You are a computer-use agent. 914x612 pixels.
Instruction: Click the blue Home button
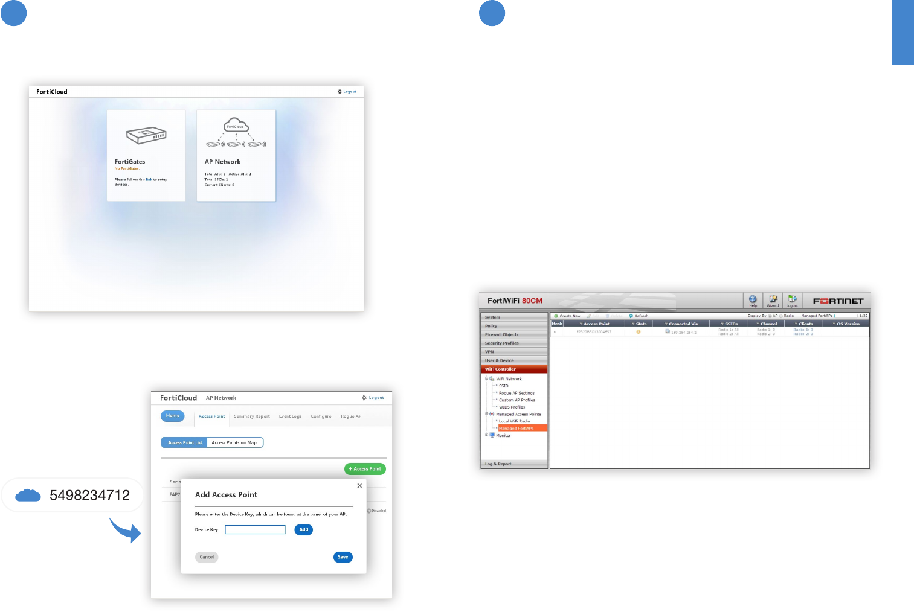pos(173,416)
